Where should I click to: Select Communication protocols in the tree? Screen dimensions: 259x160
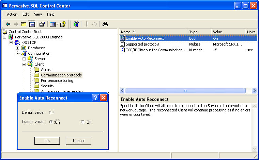[61, 75]
